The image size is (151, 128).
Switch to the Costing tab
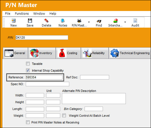pos(68,53)
